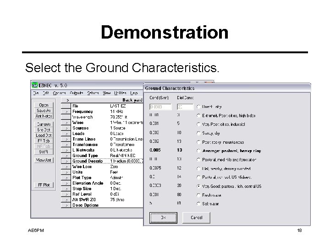Click the selector button beside Sources row
The width and height of the screenshot is (330, 248).
pyautogui.click(x=66, y=128)
